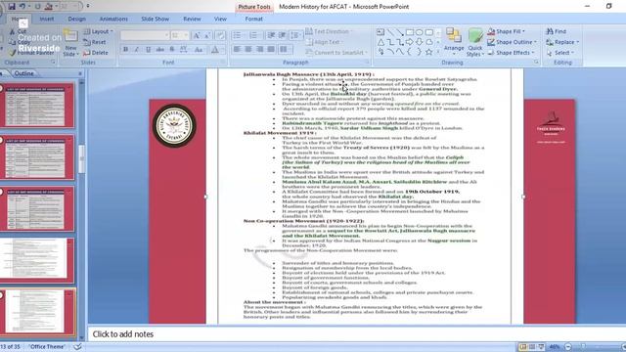Open the Shape Fill dropdown
Viewport: 626px width, 352px height.
click(506, 31)
